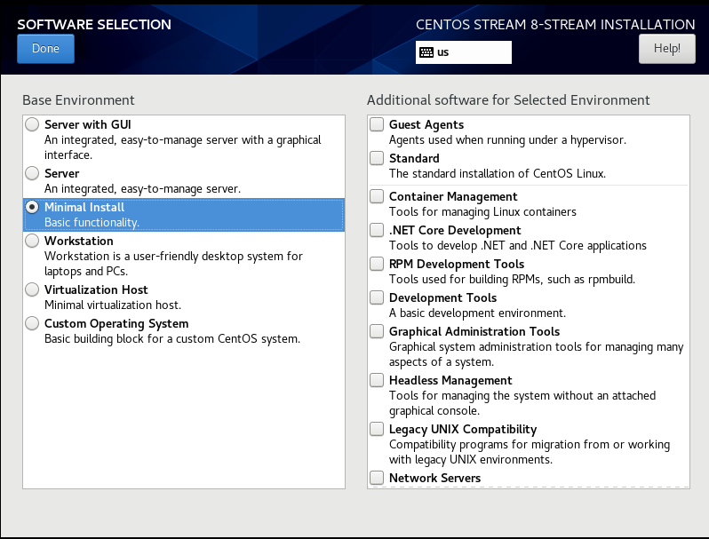The image size is (709, 539).
Task: Tick the Standard checkbox
Action: (x=377, y=158)
